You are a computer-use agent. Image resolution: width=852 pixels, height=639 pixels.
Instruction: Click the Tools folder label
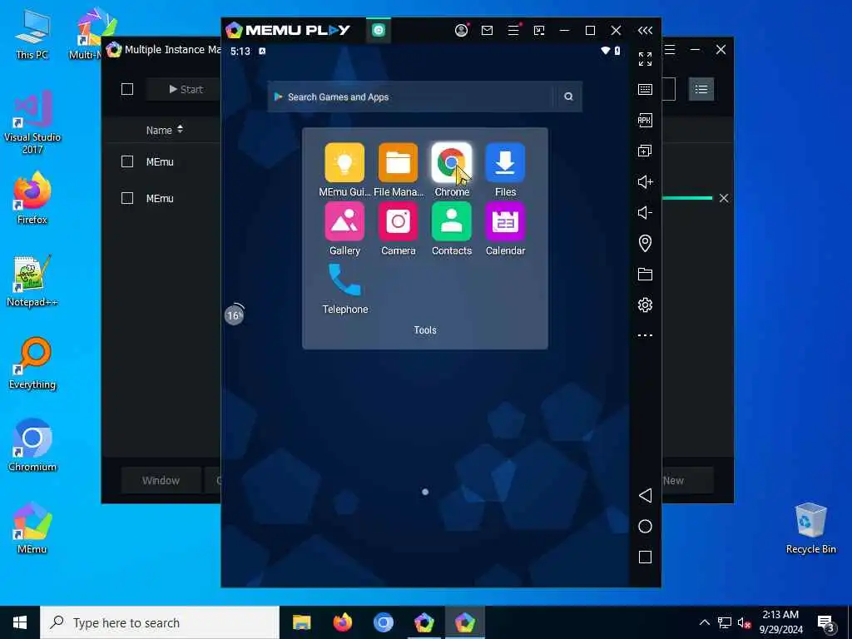click(x=425, y=329)
